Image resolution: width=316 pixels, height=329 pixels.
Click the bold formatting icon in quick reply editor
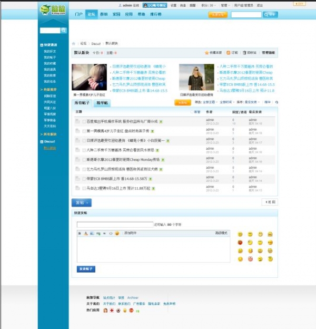pyautogui.click(x=80, y=234)
